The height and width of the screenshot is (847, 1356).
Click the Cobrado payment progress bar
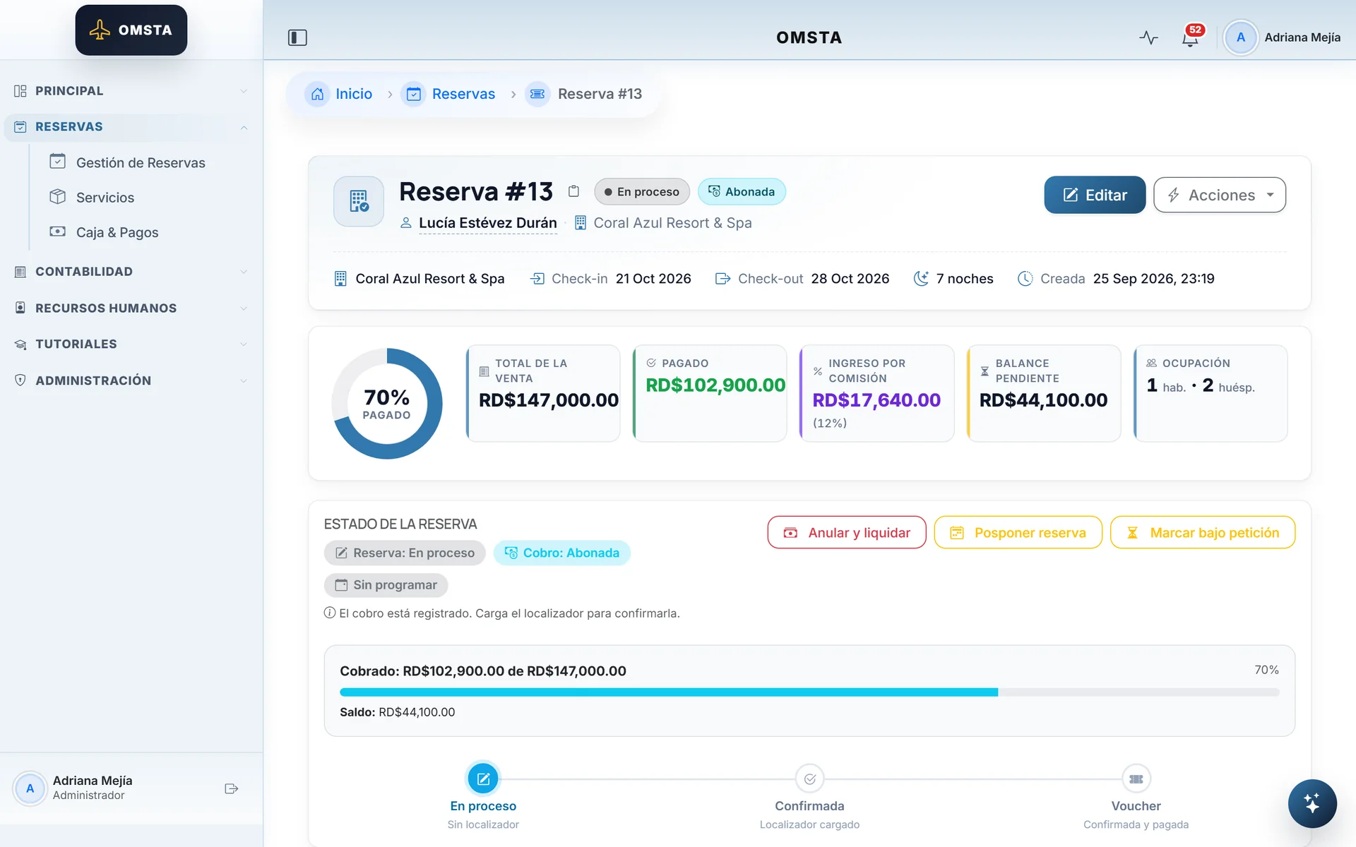click(809, 692)
